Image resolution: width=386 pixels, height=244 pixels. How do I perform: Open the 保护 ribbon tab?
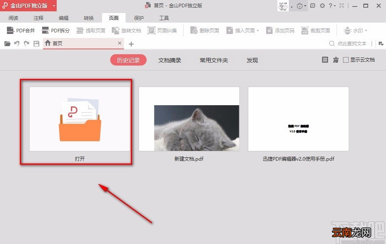click(139, 18)
